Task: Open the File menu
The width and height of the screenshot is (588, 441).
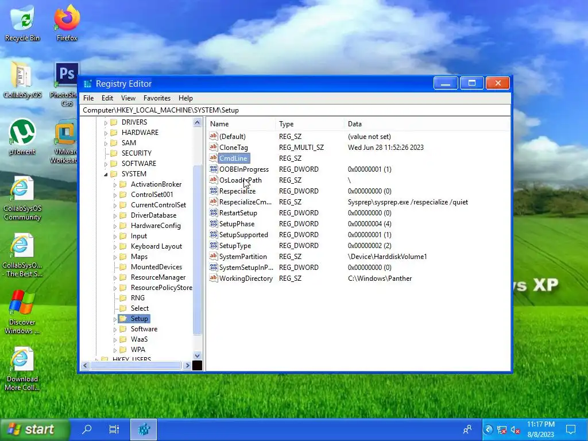Action: [88, 98]
